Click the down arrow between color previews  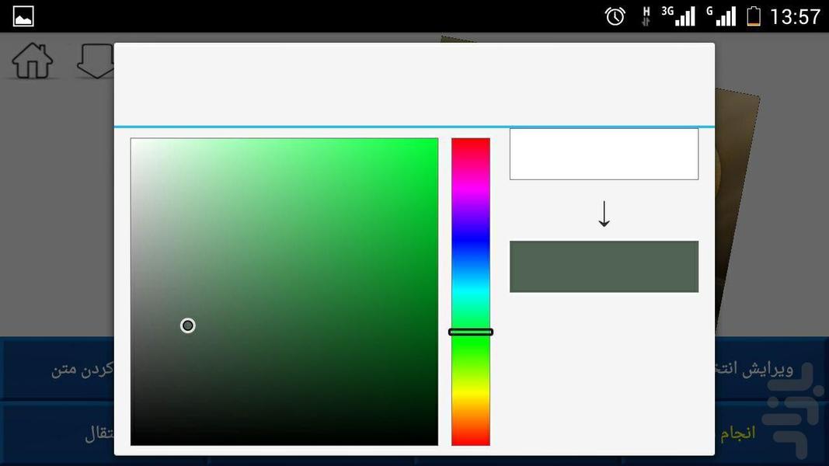coord(604,214)
